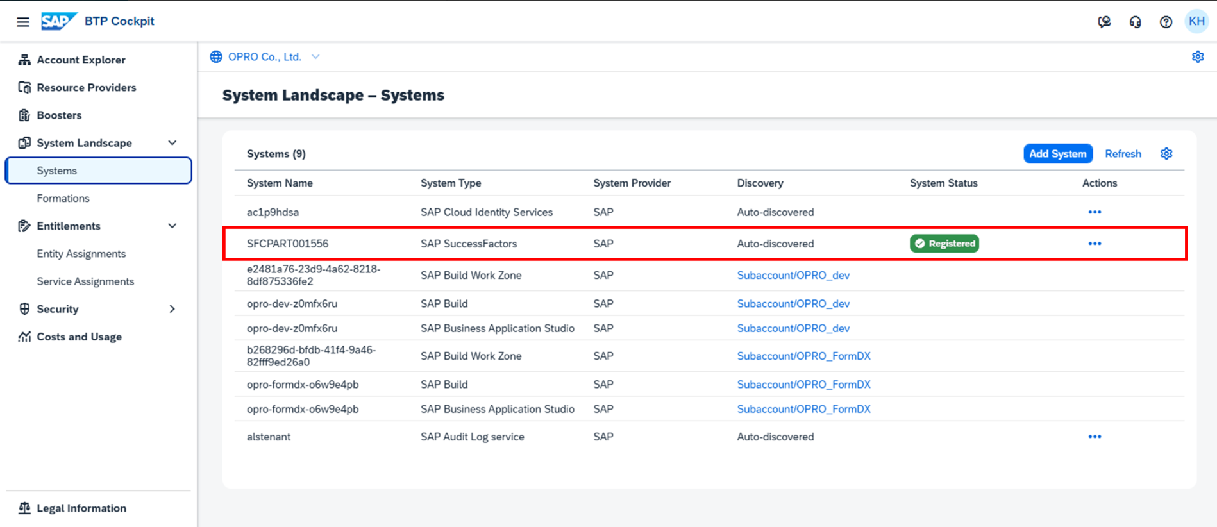Click the headset support icon
The image size is (1217, 527).
pyautogui.click(x=1135, y=22)
